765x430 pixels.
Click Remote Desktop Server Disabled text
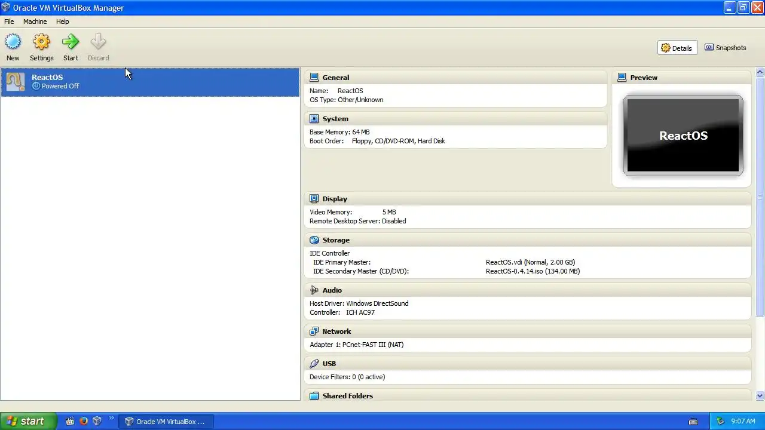[357, 221]
